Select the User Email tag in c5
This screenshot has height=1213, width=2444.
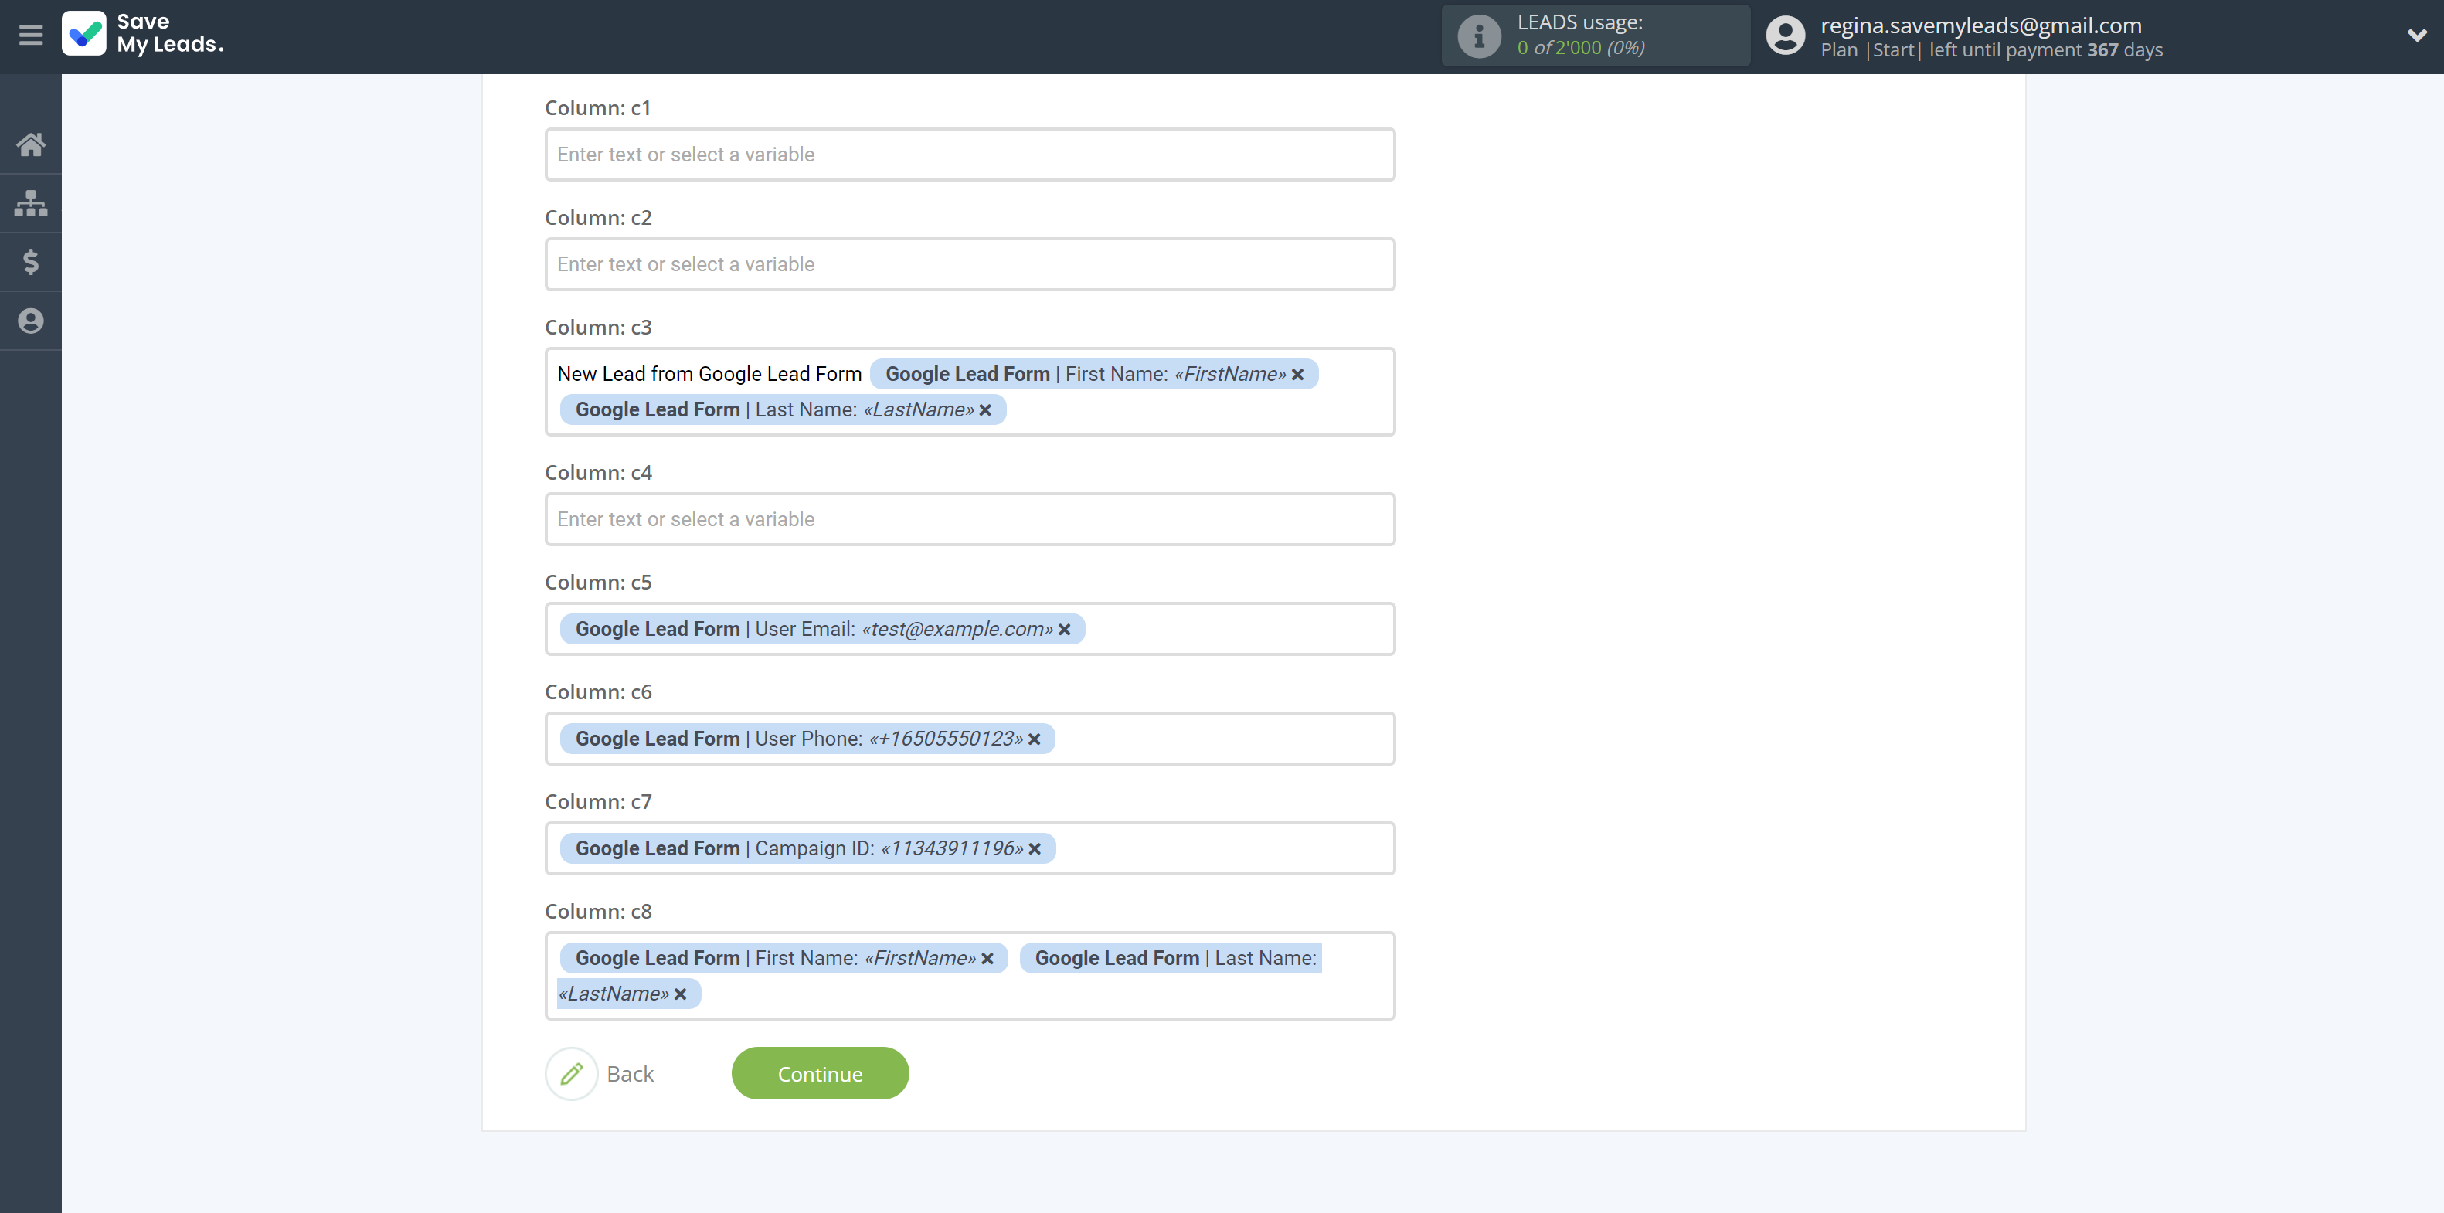click(821, 629)
